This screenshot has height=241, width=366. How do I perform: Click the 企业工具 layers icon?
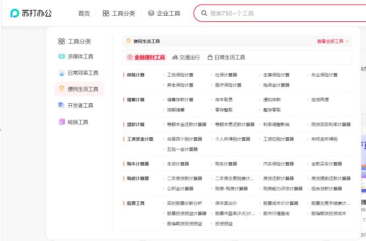151,13
